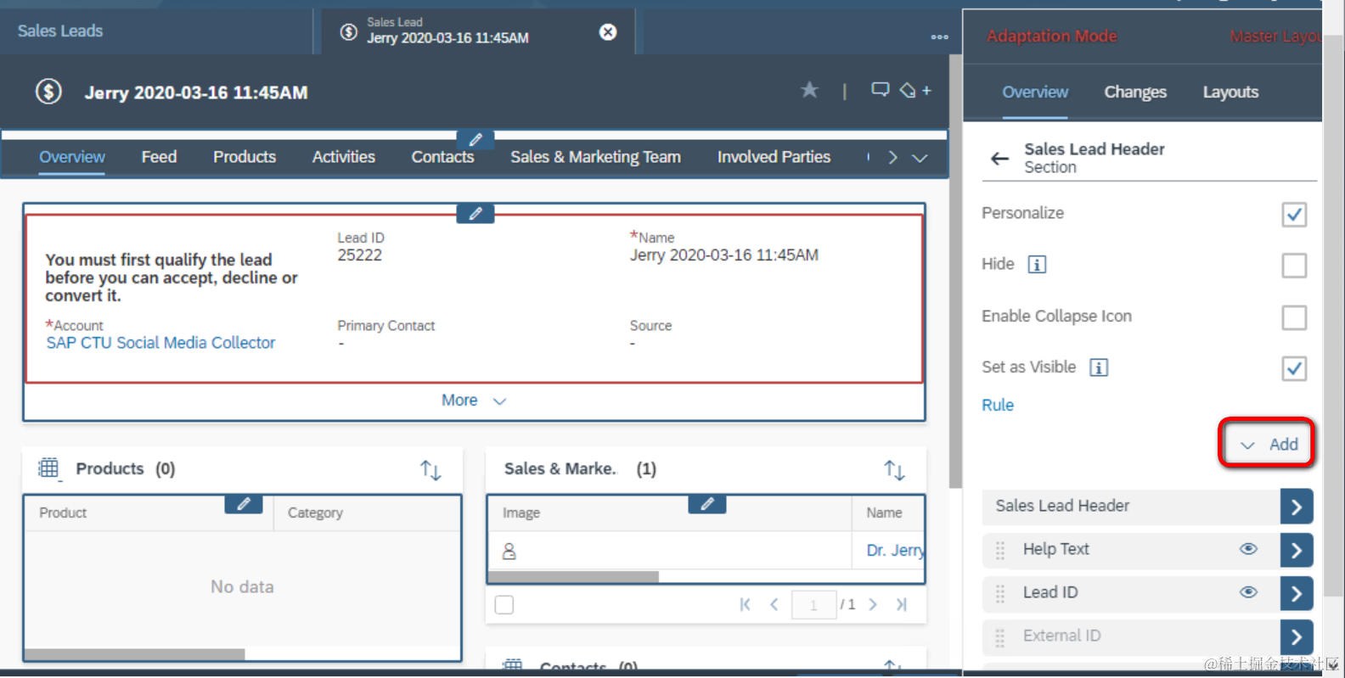This screenshot has width=1345, height=678.
Task: Click the pencil edit icon above the navigation tabs
Action: [476, 139]
